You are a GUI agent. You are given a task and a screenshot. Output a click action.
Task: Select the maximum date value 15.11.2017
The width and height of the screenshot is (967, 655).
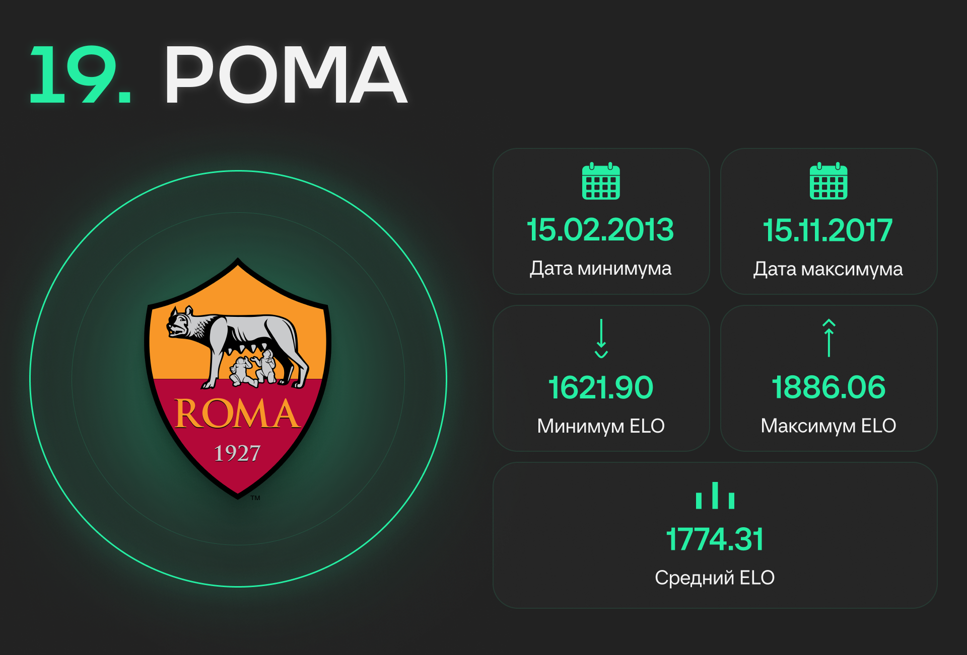[828, 230]
